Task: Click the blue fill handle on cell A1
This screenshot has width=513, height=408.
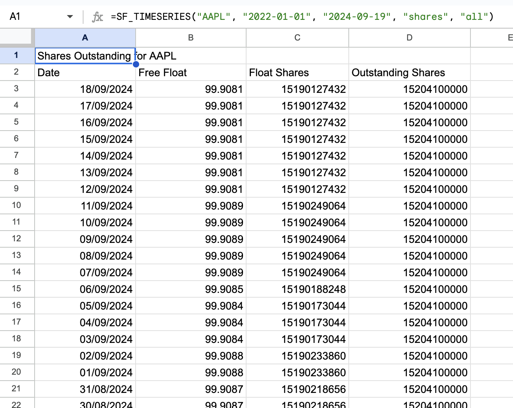Action: pos(136,64)
